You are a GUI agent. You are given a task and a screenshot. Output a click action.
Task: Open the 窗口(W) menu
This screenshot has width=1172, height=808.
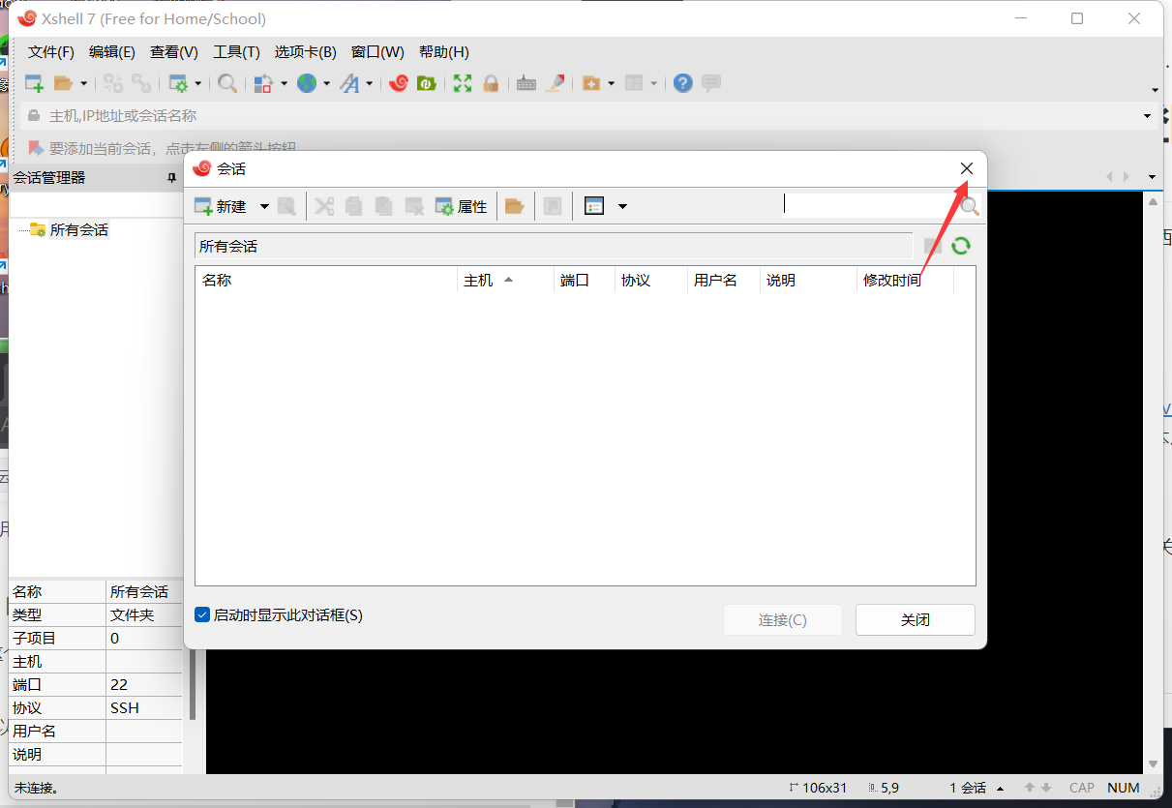pyautogui.click(x=377, y=52)
